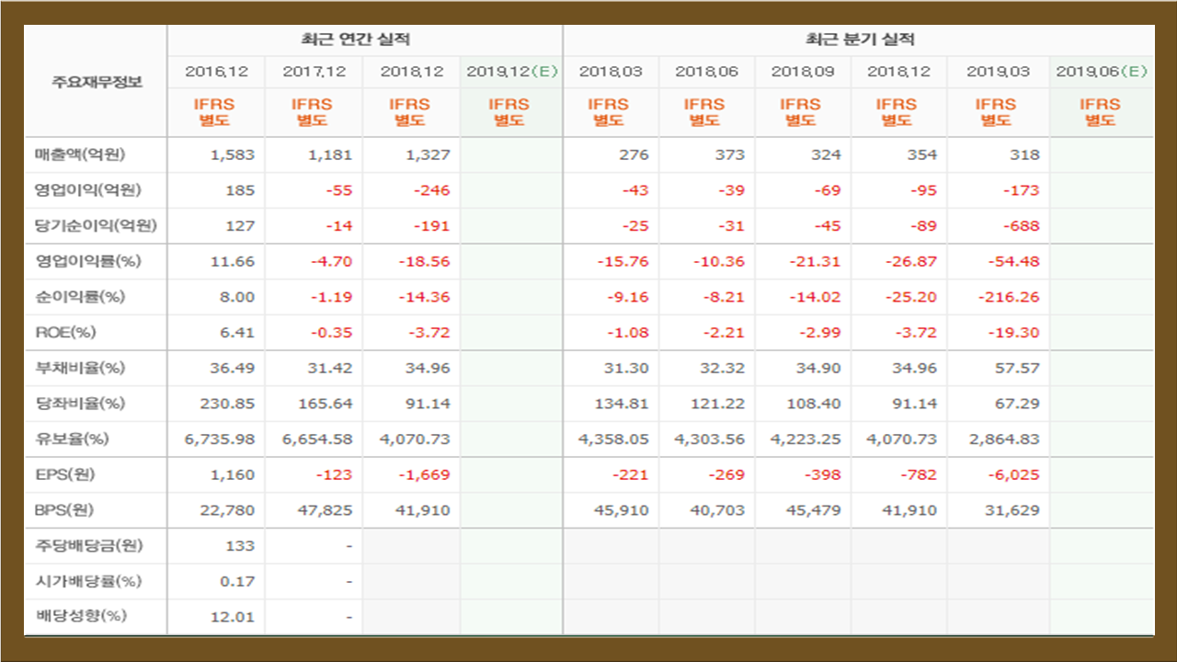Click the -19.30 ROE value

coord(1014,333)
